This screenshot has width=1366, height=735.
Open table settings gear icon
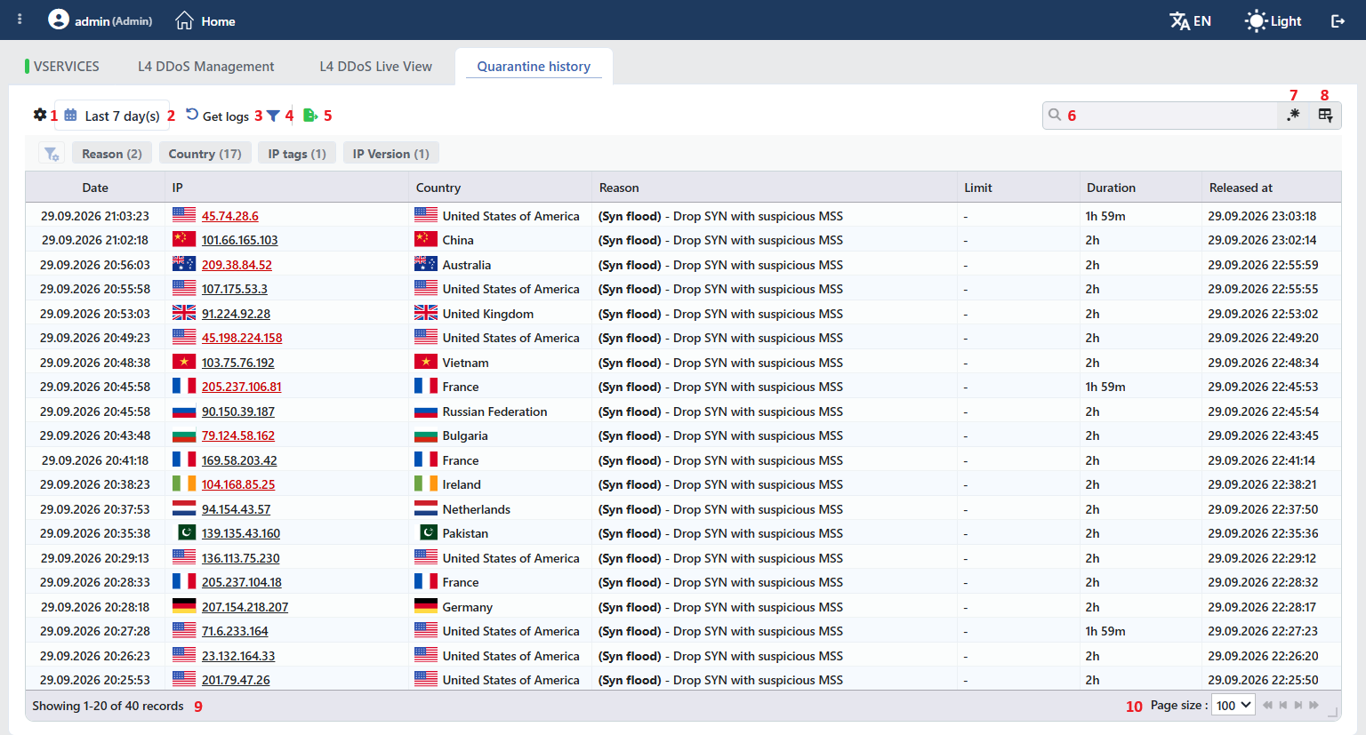tap(40, 115)
